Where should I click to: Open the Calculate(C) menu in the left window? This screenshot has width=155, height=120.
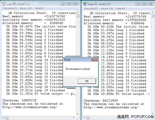(10, 8)
